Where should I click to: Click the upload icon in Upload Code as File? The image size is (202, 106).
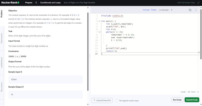(x=94, y=100)
